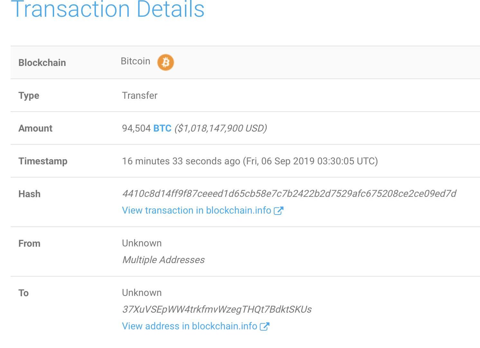
Task: Click the recipient address 37XuVSEp text
Action: 217,309
